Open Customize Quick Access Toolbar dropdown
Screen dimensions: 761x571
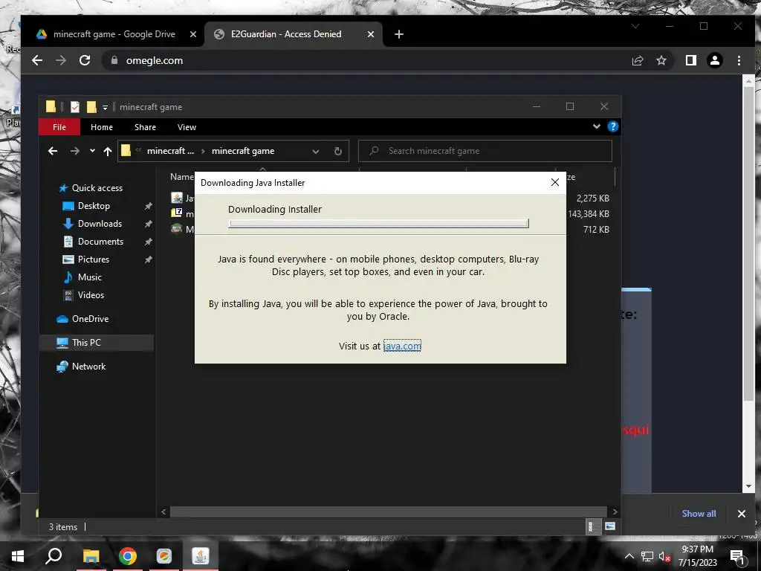click(x=105, y=107)
